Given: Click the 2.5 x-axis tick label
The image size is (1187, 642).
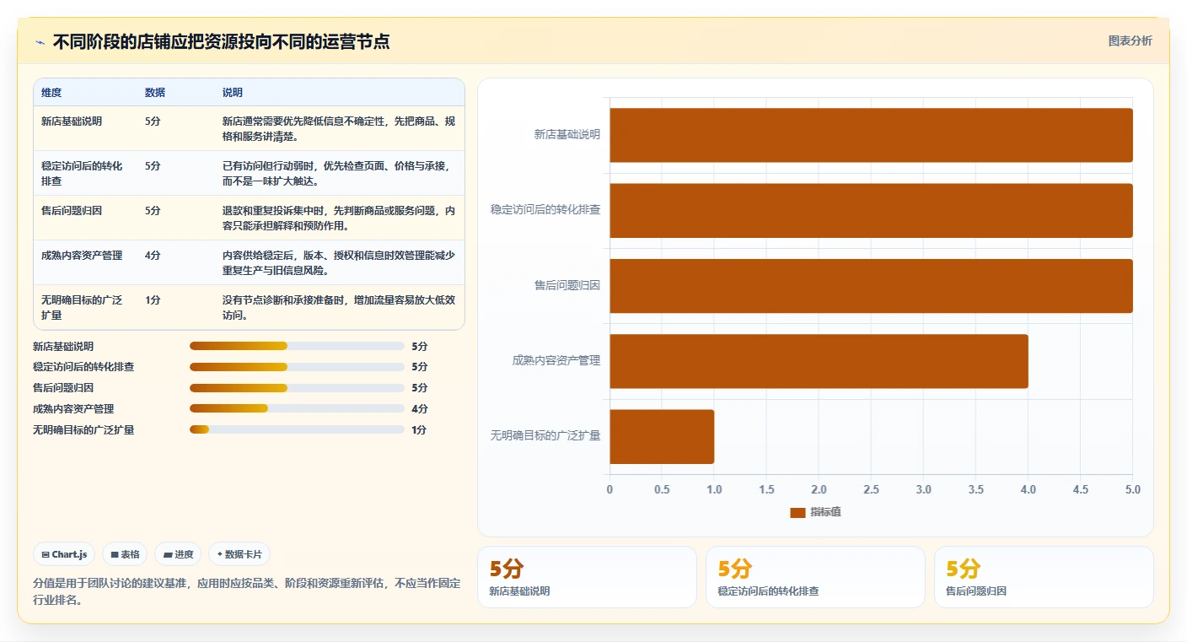Looking at the screenshot, I should [871, 490].
